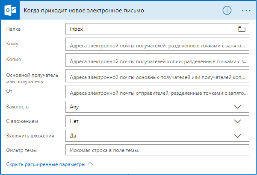Click the Outlook connector icon

tap(10, 10)
